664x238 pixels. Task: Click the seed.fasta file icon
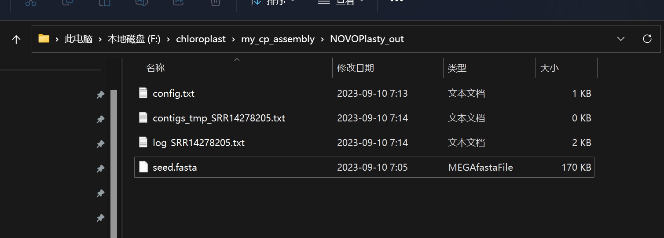click(143, 167)
